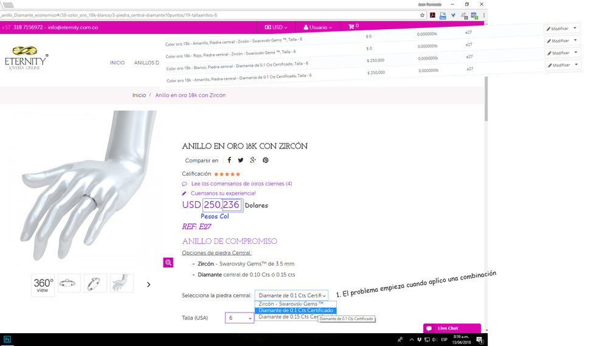Viewport: 608px width, 346px height.
Task: Click the five-star Calificación rating
Action: click(x=227, y=174)
